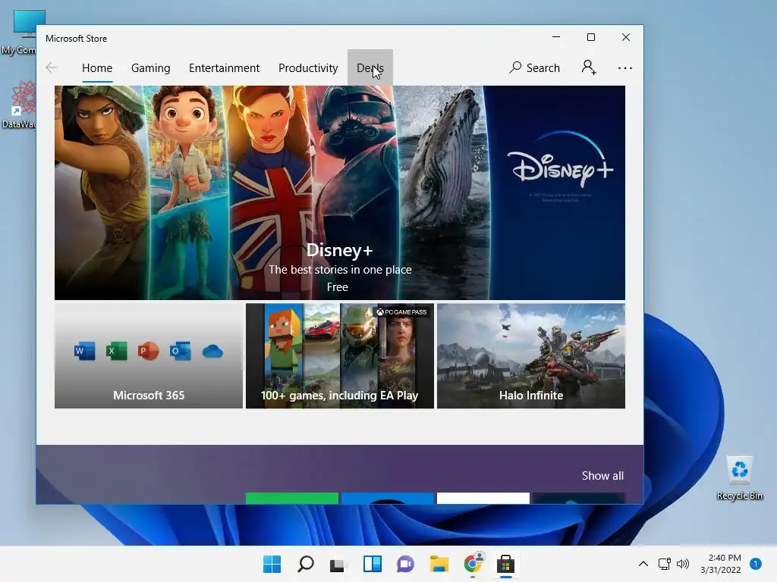This screenshot has height=582, width=777.
Task: Click the white app tile below Show all
Action: [483, 498]
